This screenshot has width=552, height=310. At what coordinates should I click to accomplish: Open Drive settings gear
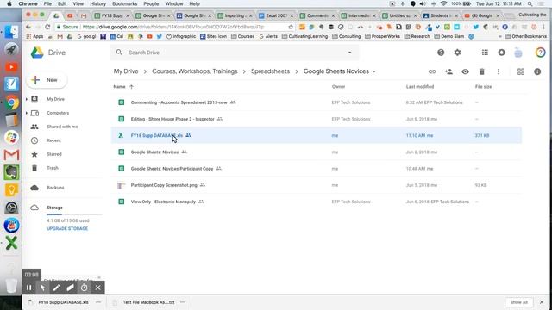point(457,53)
